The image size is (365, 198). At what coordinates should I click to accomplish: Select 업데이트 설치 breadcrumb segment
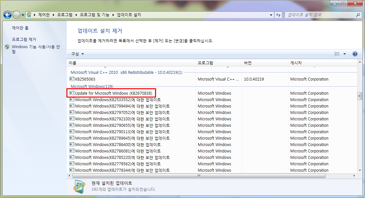(x=129, y=15)
